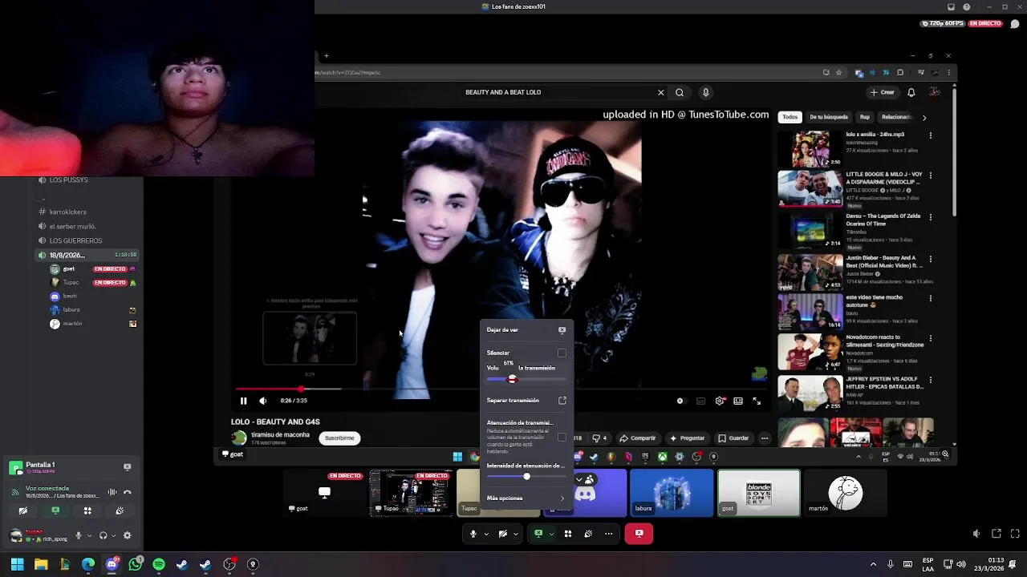Seek on the YouTube video progress bar

[x=501, y=389]
